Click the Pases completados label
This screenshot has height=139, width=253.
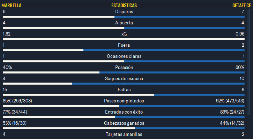[124, 101]
